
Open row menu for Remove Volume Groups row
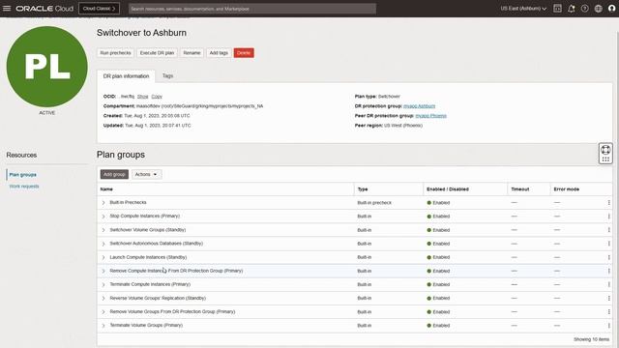pos(608,311)
